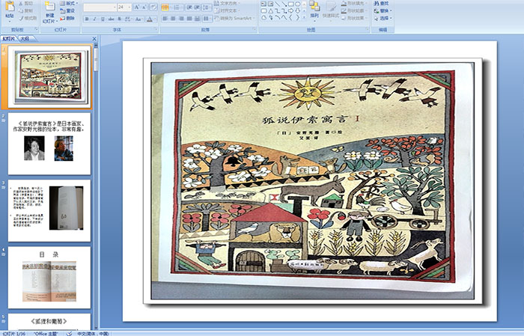This screenshot has width=524, height=336.
Task: Select slide 3 thumbnail with book photo
Action: click(49, 210)
